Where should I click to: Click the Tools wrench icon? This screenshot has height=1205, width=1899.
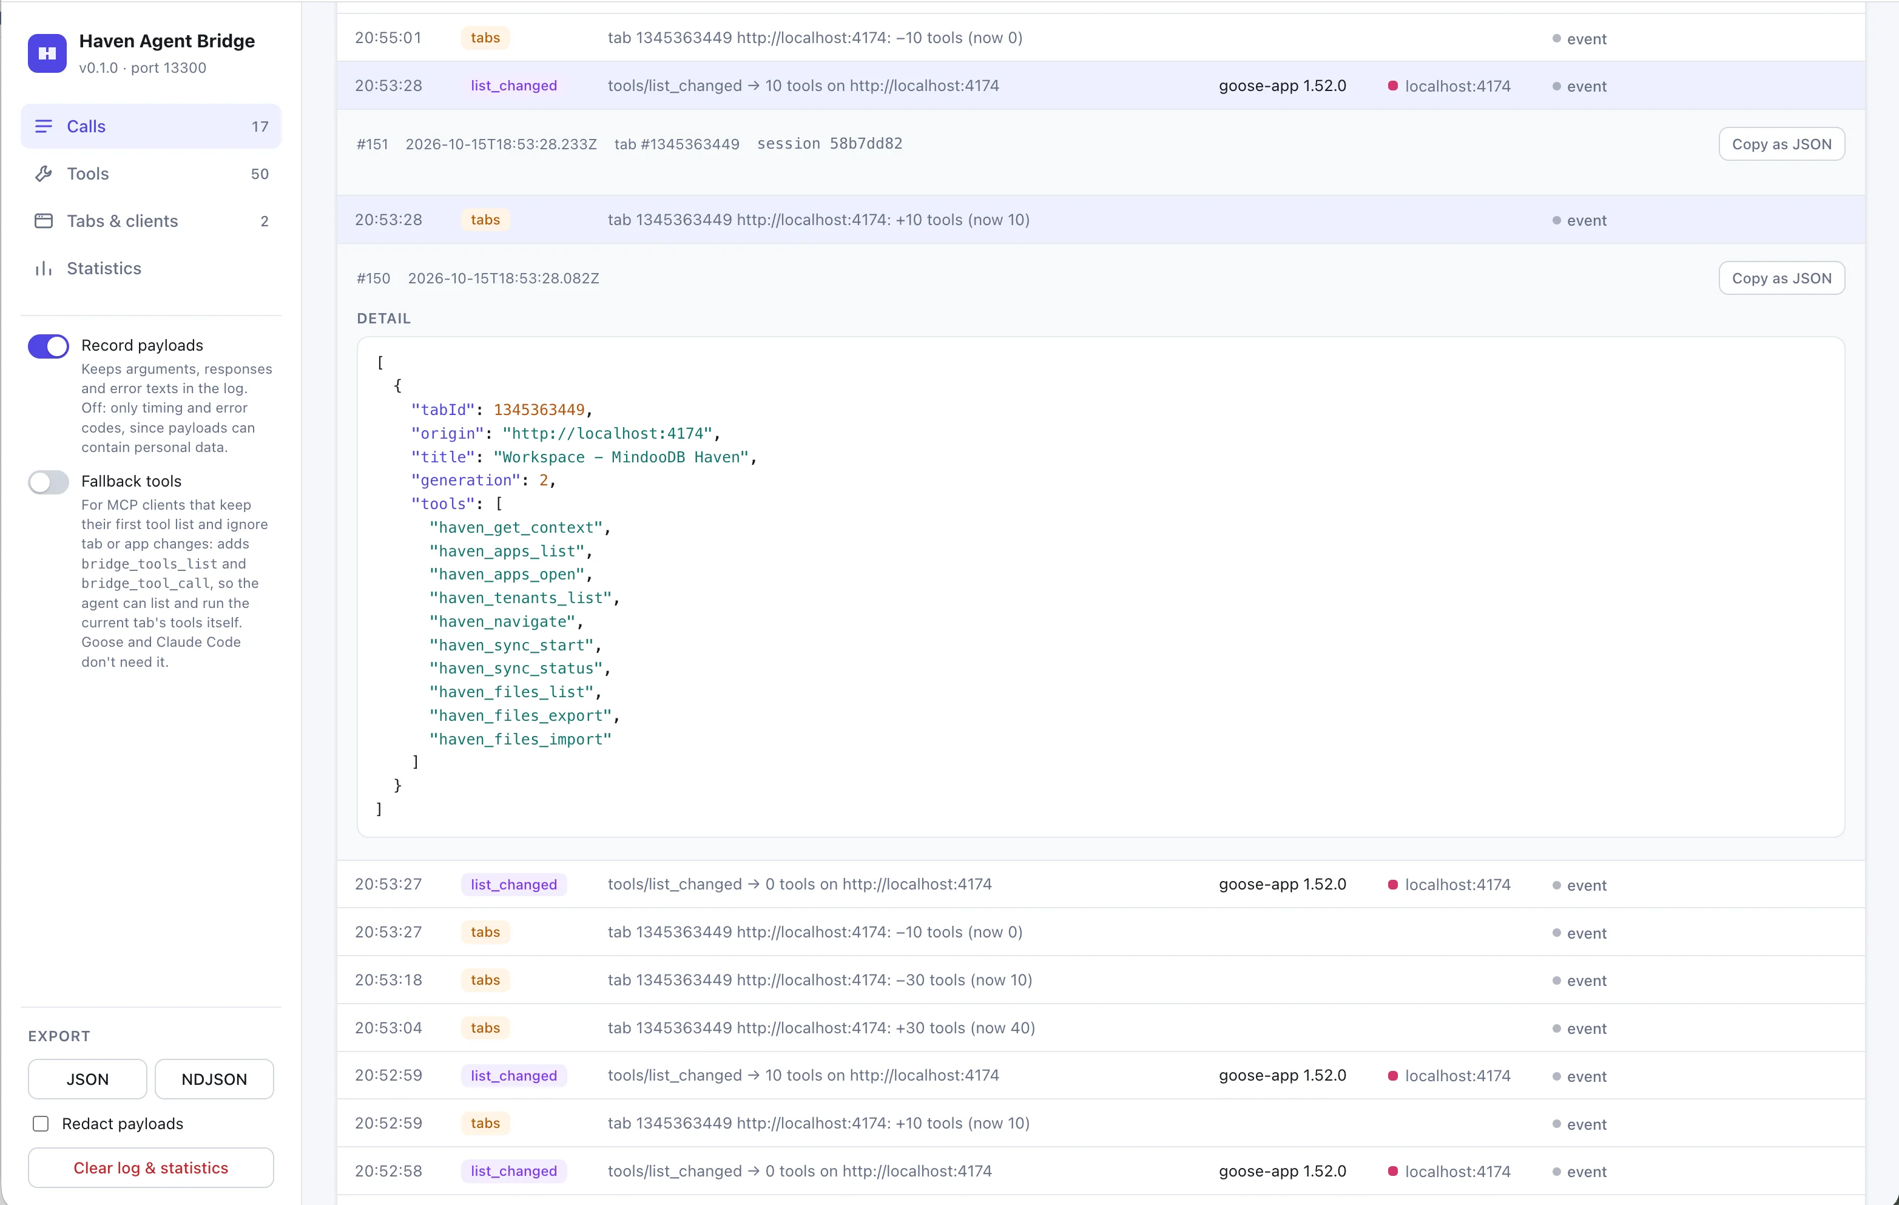pyautogui.click(x=44, y=174)
